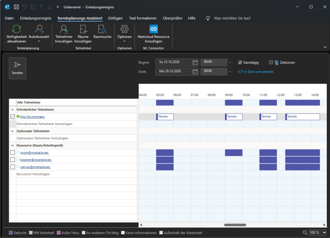
Task: Open the Ende time dropdown
Action: tap(230, 72)
